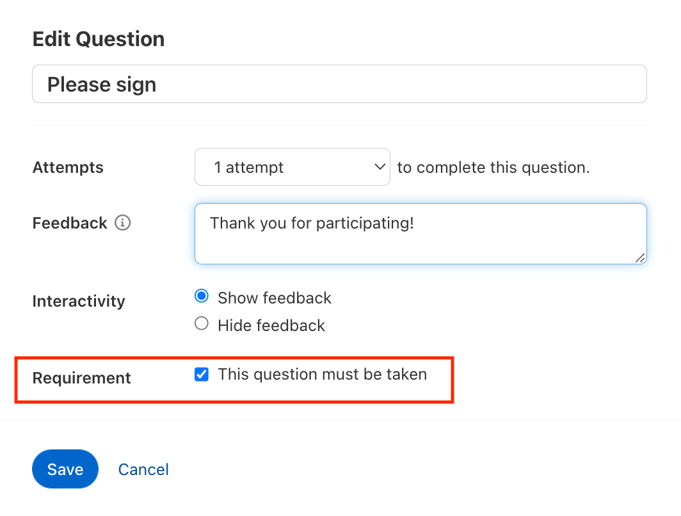Select the Show feedback radio button
The height and width of the screenshot is (516, 681).
tap(202, 296)
